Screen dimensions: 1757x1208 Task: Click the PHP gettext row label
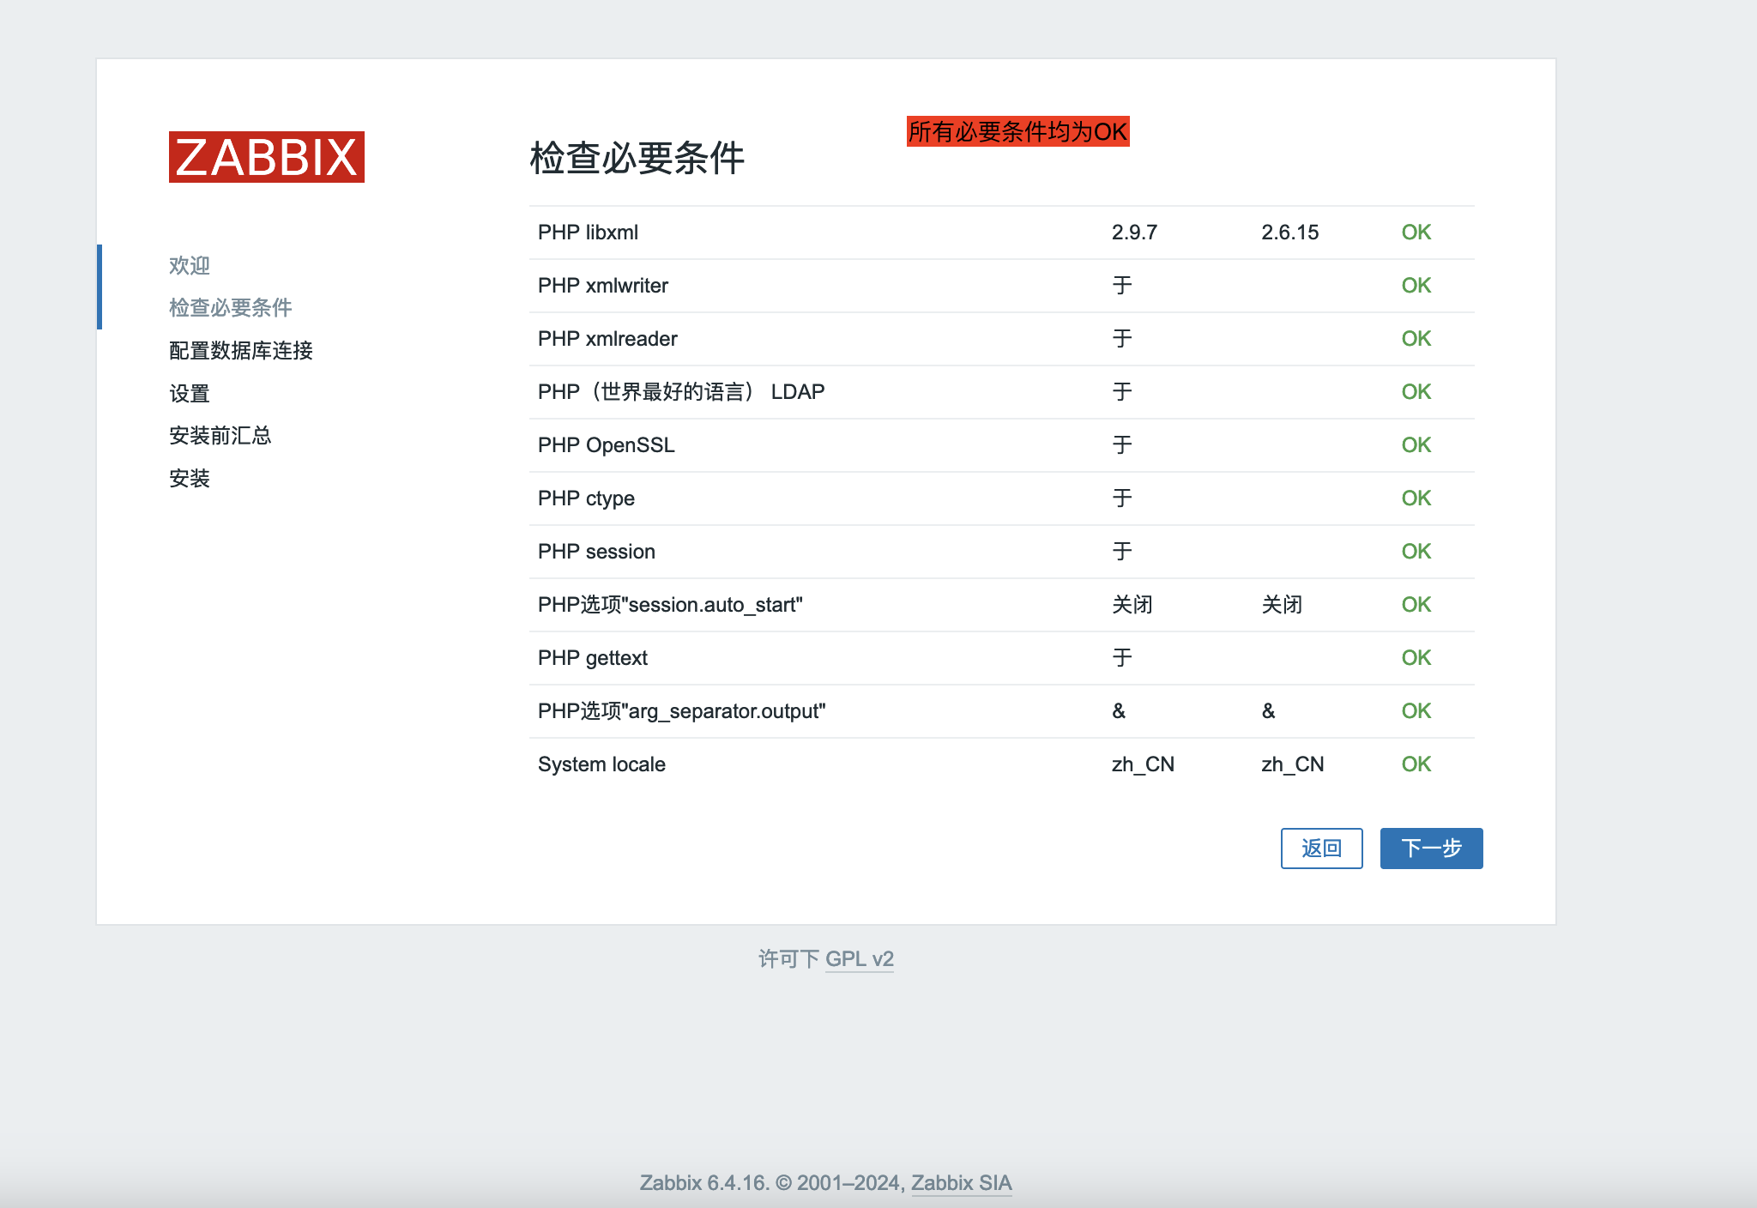pos(593,657)
